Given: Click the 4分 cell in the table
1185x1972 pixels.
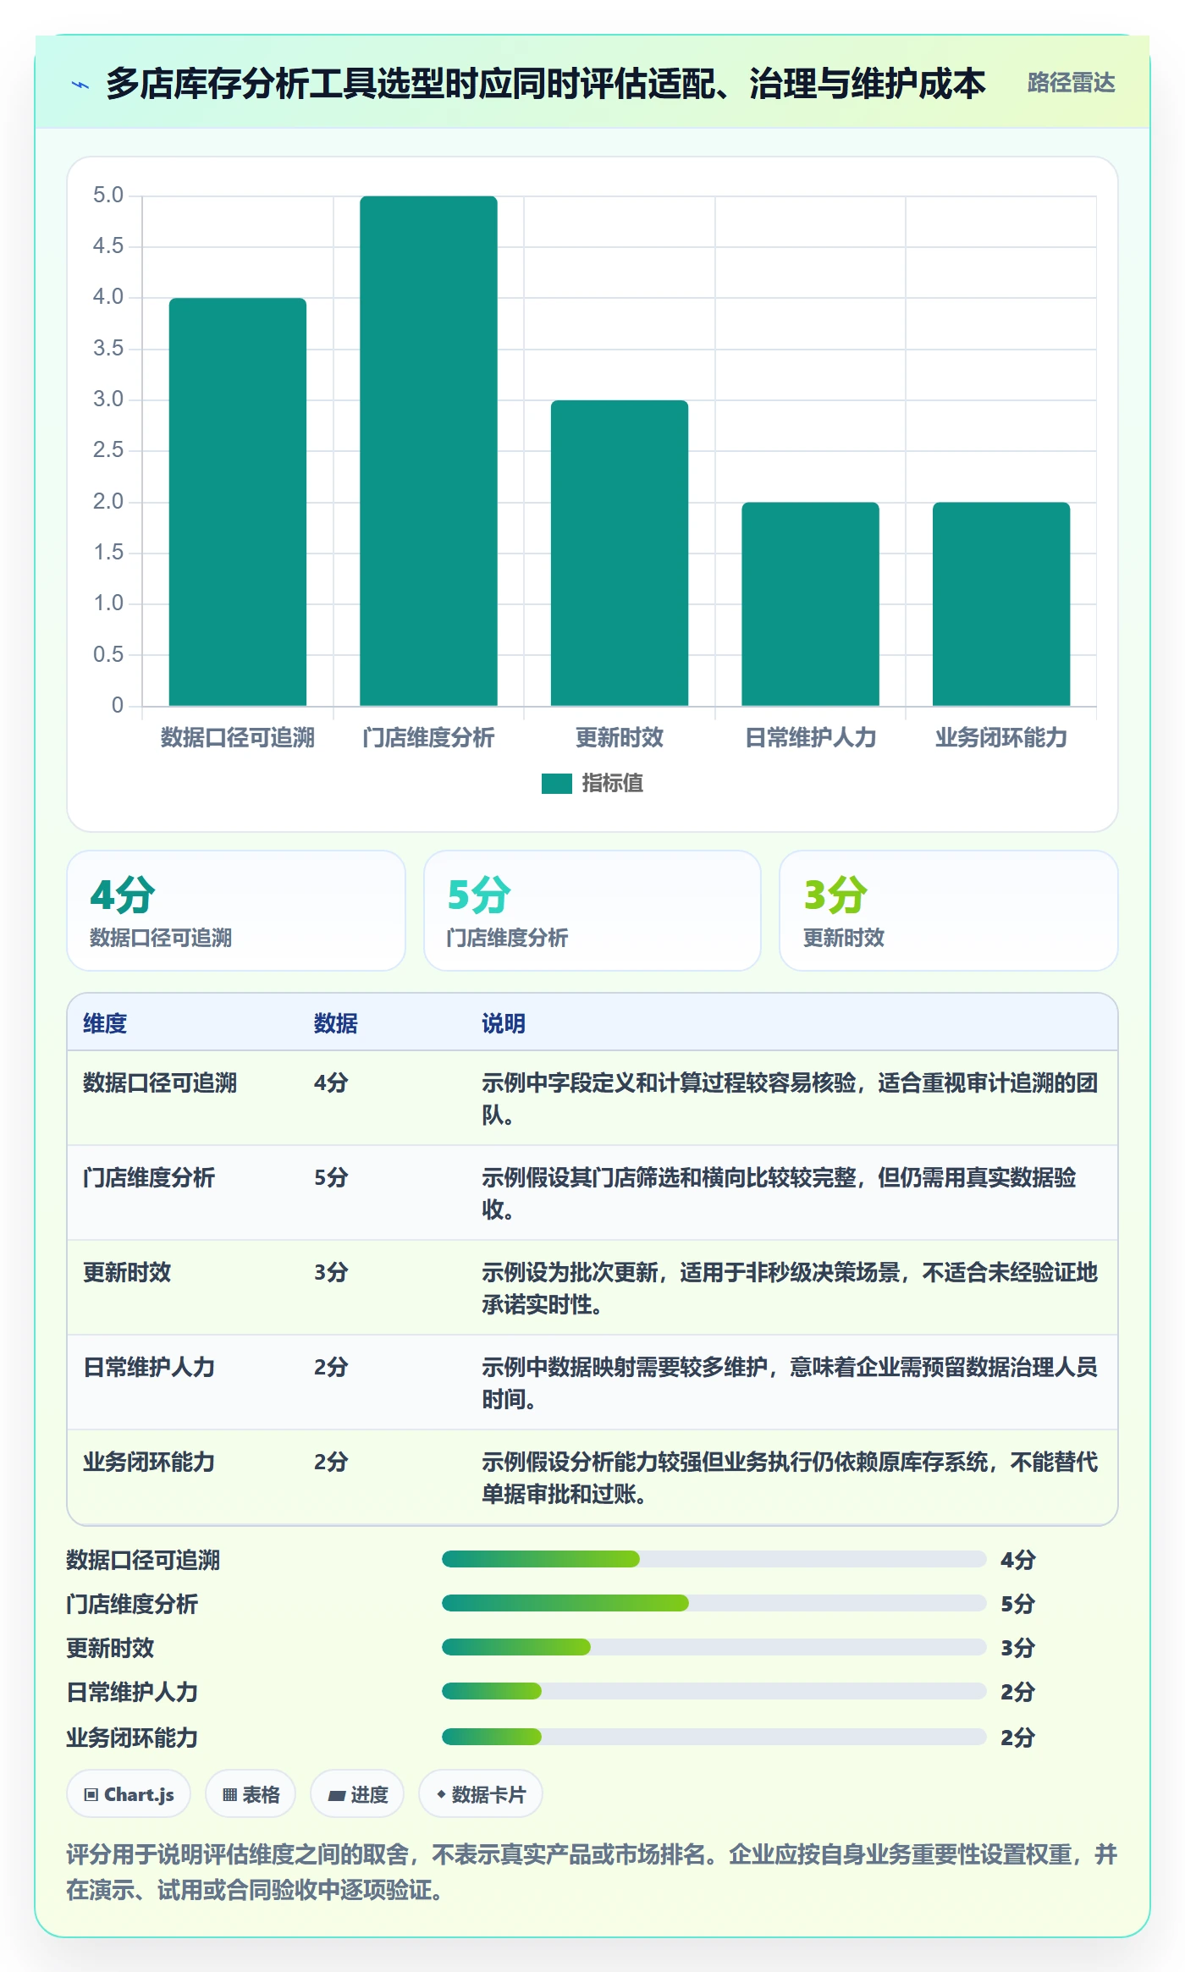Looking at the screenshot, I should click(x=331, y=1082).
